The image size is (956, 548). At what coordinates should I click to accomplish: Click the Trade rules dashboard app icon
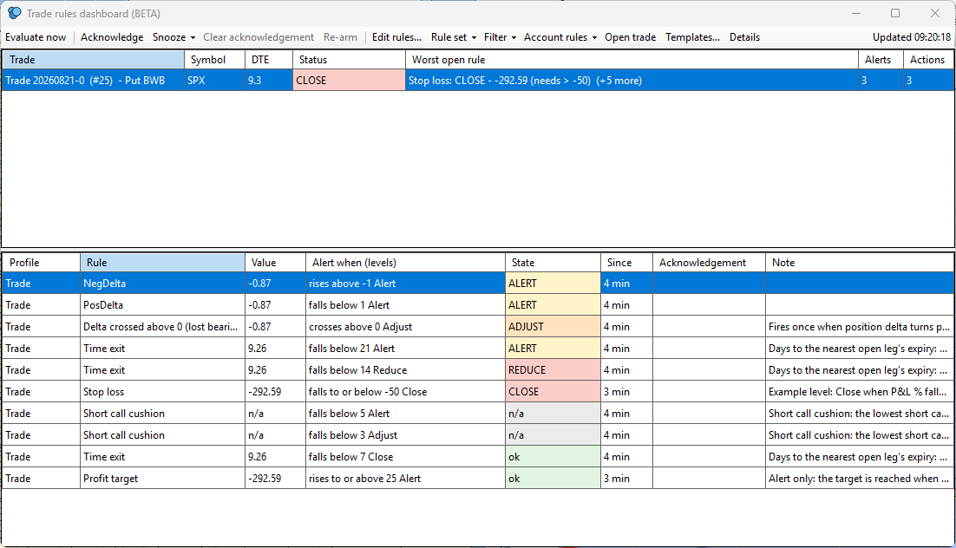(x=14, y=13)
